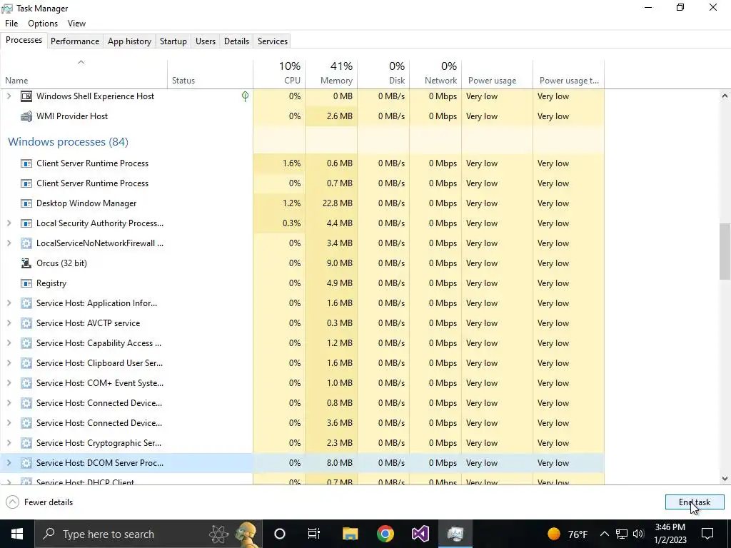Click the Type here to search box
The image size is (731, 548).
point(148,534)
